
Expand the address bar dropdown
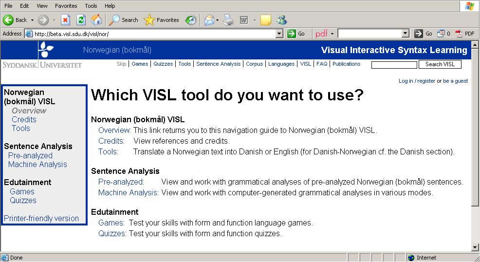279,34
